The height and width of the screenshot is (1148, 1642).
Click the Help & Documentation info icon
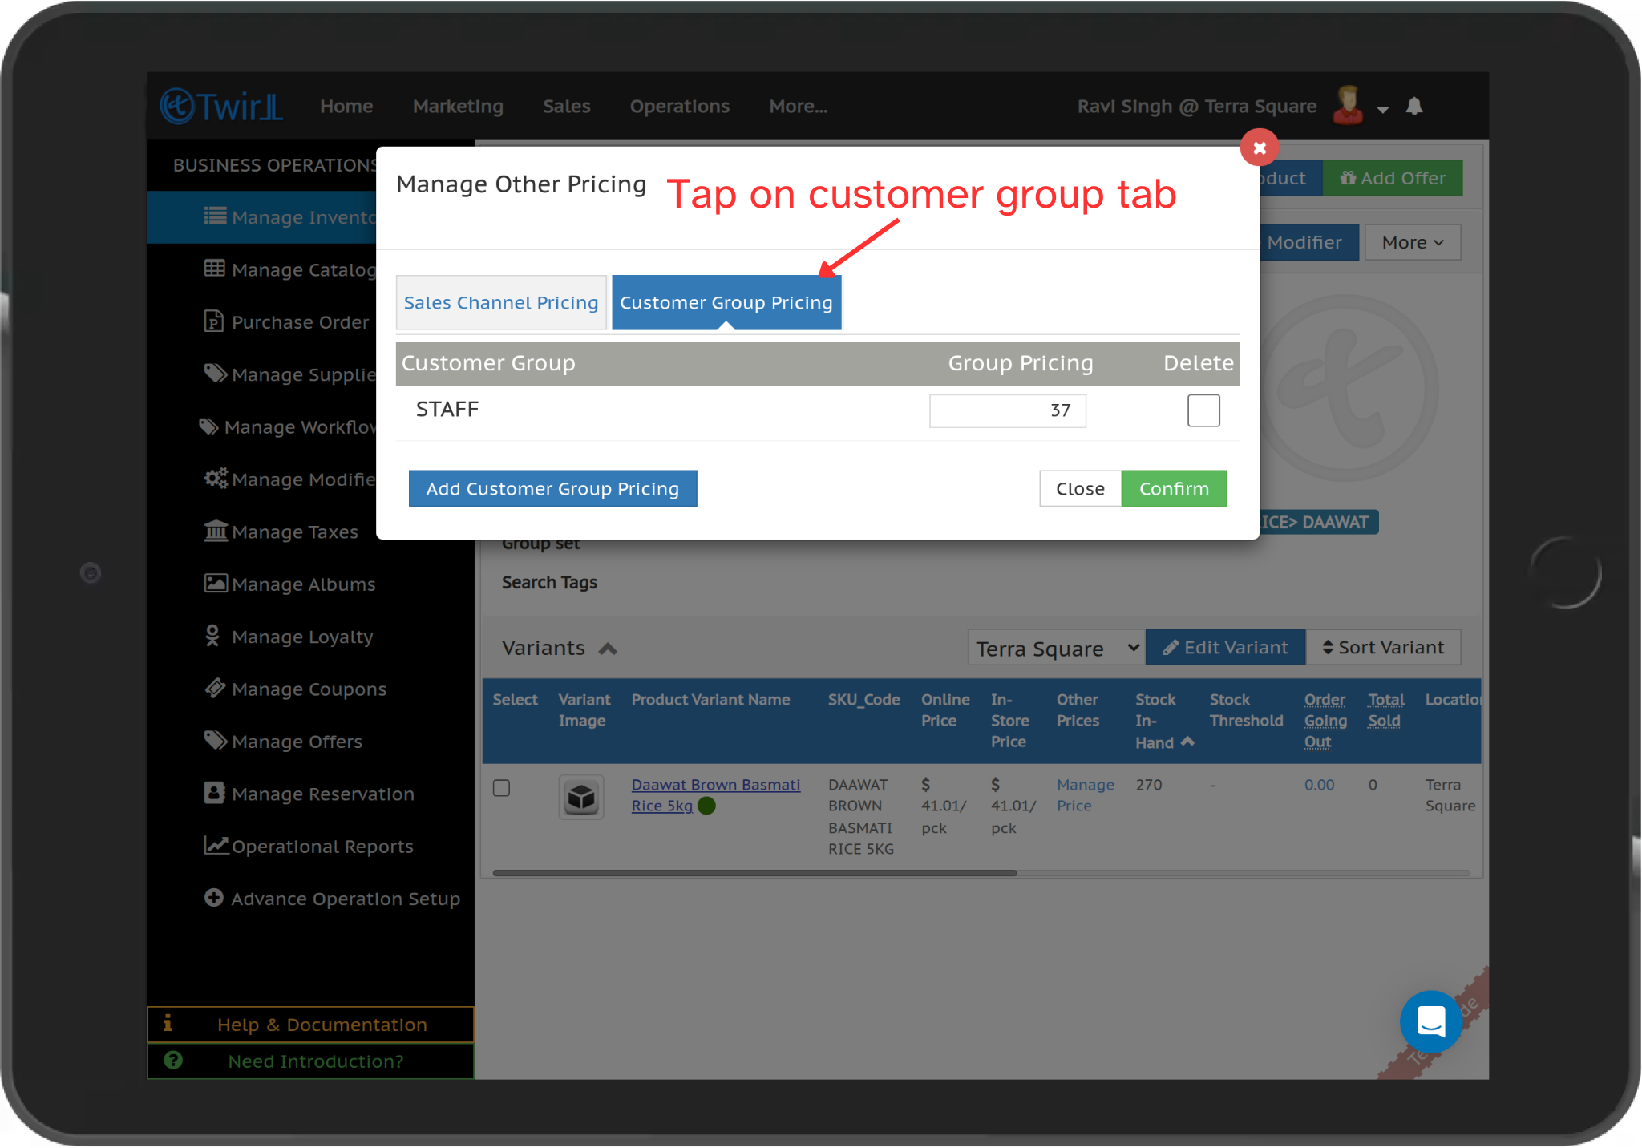tap(168, 1023)
